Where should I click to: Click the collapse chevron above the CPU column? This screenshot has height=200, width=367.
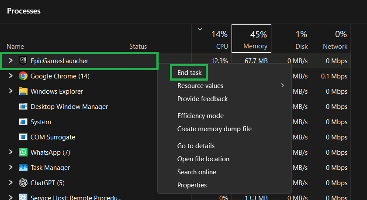point(200,30)
